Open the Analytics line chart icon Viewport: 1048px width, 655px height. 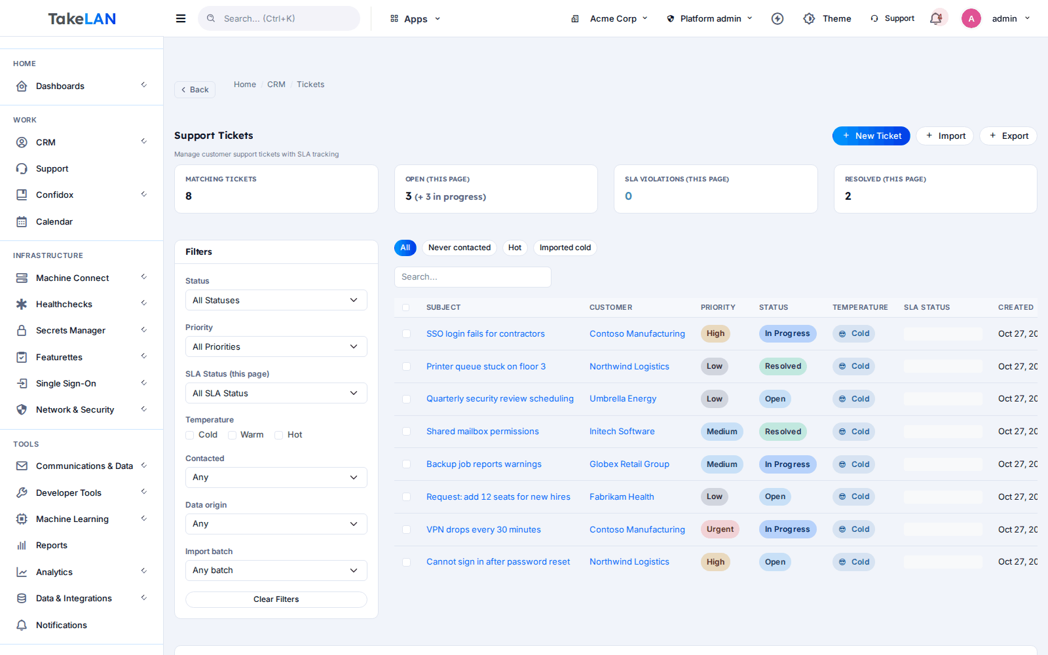(22, 572)
